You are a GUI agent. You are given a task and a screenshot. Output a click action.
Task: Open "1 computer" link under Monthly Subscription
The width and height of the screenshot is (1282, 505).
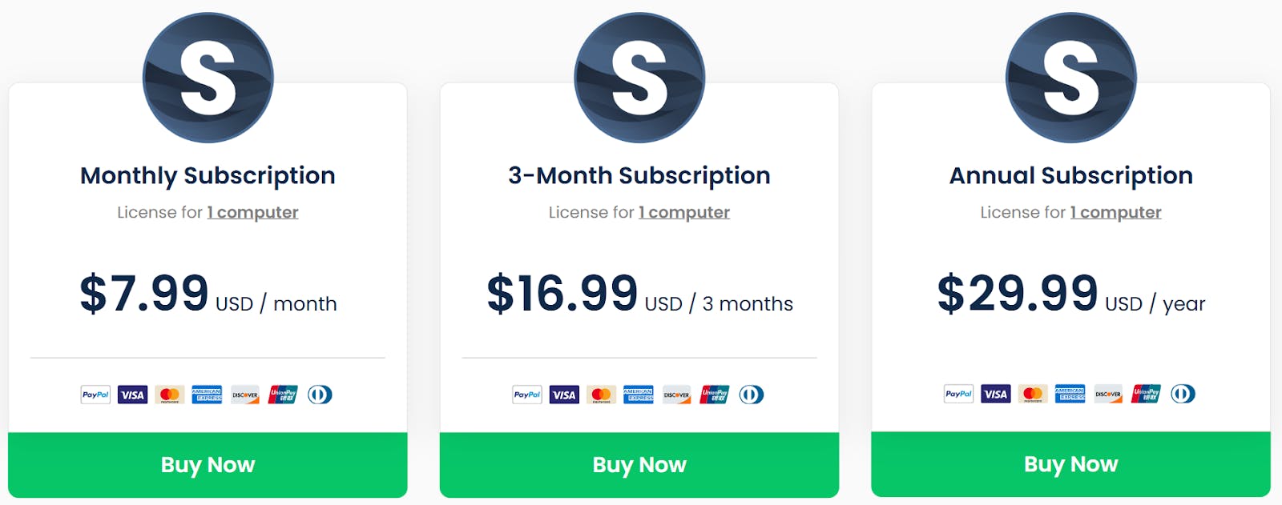(252, 212)
